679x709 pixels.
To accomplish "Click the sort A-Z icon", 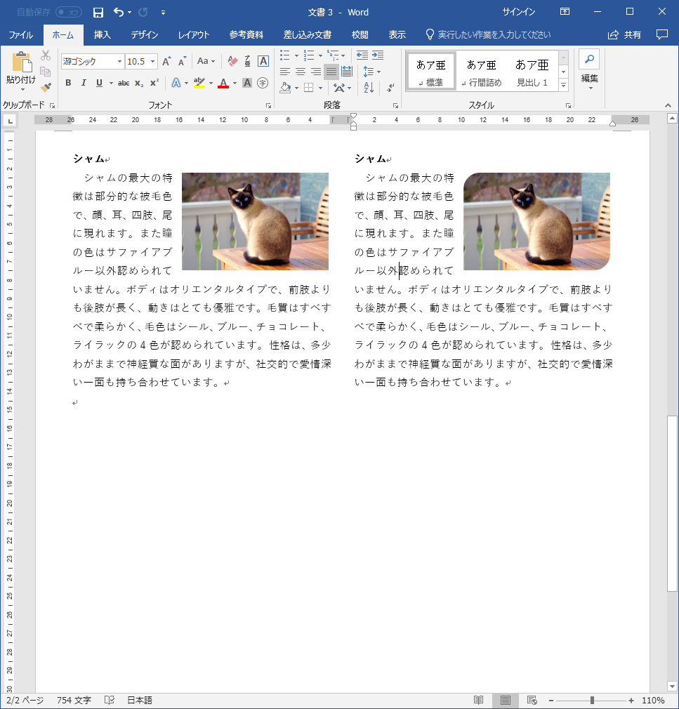I will click(x=369, y=88).
